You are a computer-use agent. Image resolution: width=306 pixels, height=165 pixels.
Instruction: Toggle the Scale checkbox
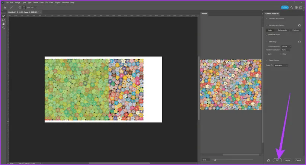267,54
